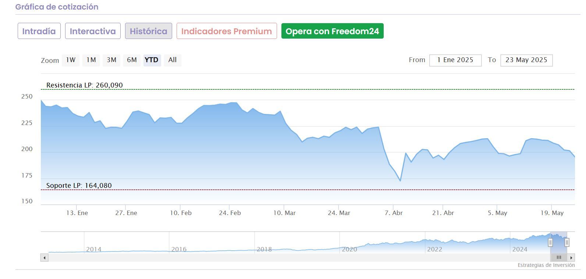
Task: Set zoom range to 1M
Action: pyautogui.click(x=91, y=60)
